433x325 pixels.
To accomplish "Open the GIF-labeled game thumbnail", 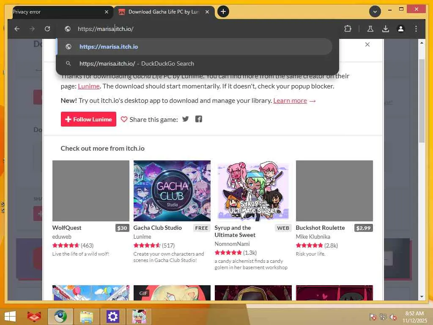I will [x=172, y=293].
